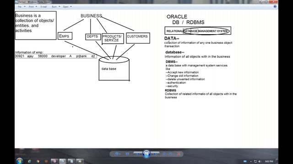The height and width of the screenshot is (164, 293).
Task: Click the second running taskbar button
Action: click(63, 161)
